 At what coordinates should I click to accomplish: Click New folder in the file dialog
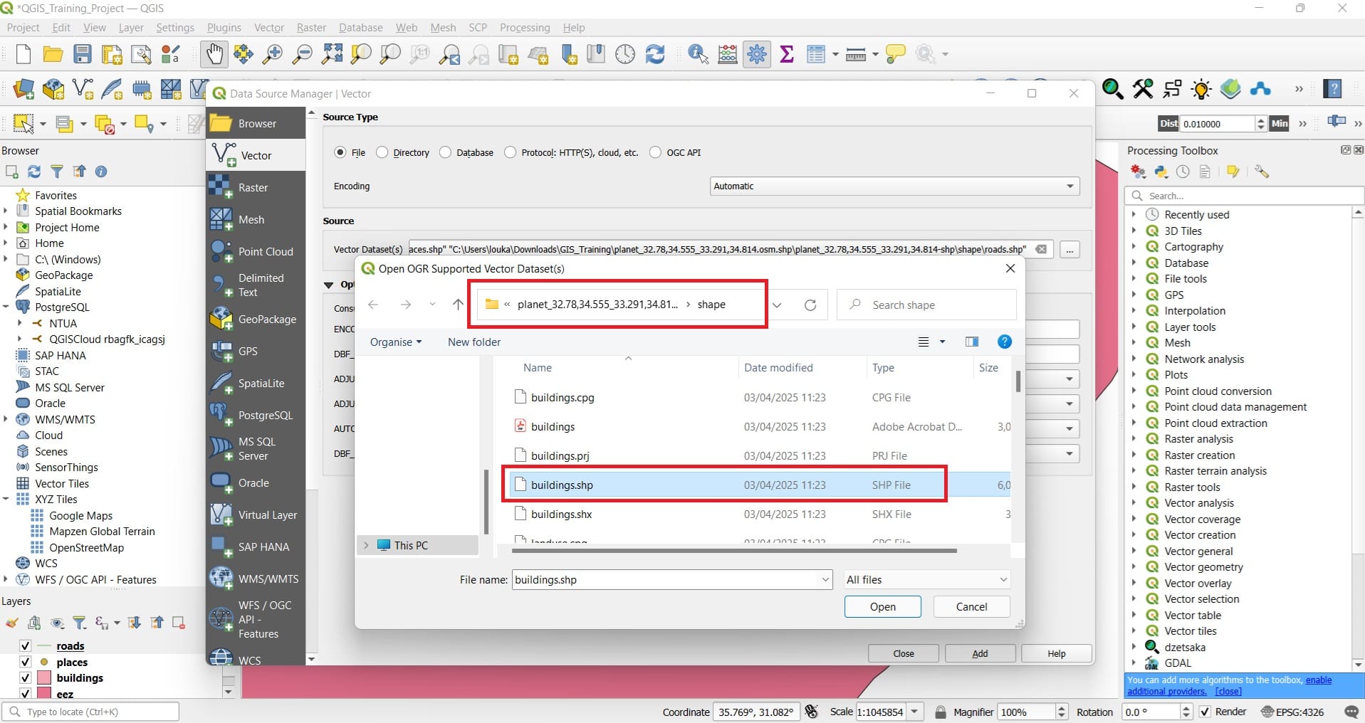(474, 342)
